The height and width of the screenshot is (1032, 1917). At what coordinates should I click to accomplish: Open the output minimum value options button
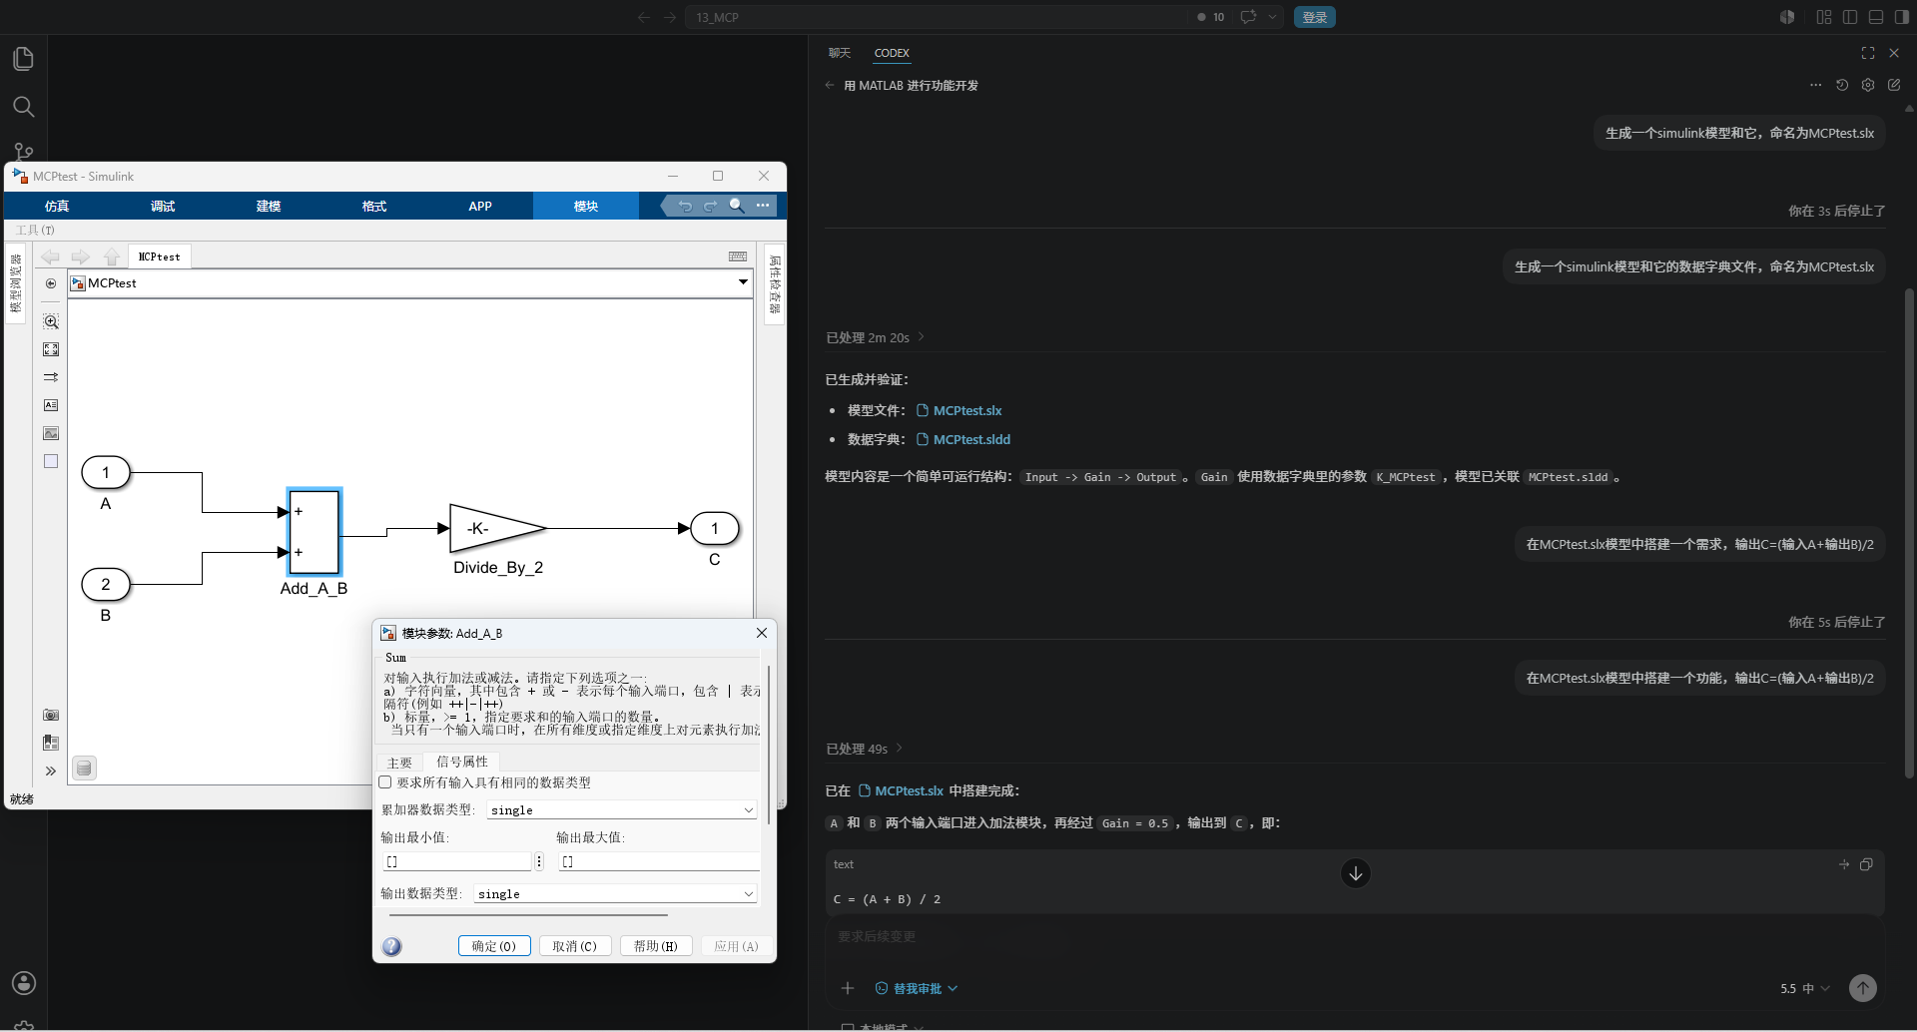tap(539, 861)
